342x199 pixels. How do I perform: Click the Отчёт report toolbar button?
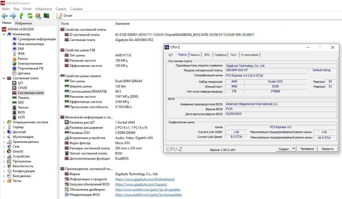click(x=64, y=16)
